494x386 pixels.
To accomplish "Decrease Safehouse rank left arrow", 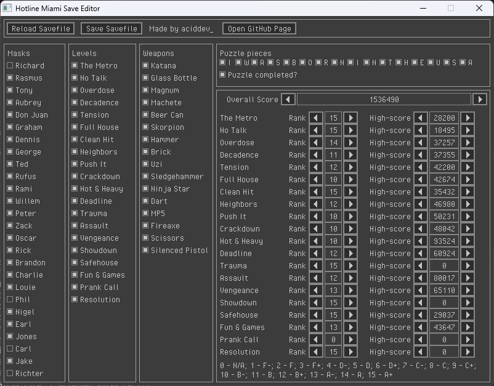I will click(x=316, y=315).
